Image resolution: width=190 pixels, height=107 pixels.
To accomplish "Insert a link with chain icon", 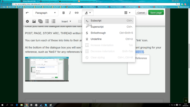I will point(77,13).
